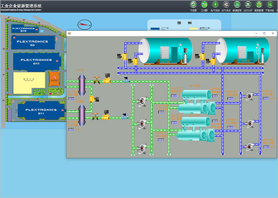The width and height of the screenshot is (278, 198).
Task: Maximize the process diagram window
Action: point(264,33)
